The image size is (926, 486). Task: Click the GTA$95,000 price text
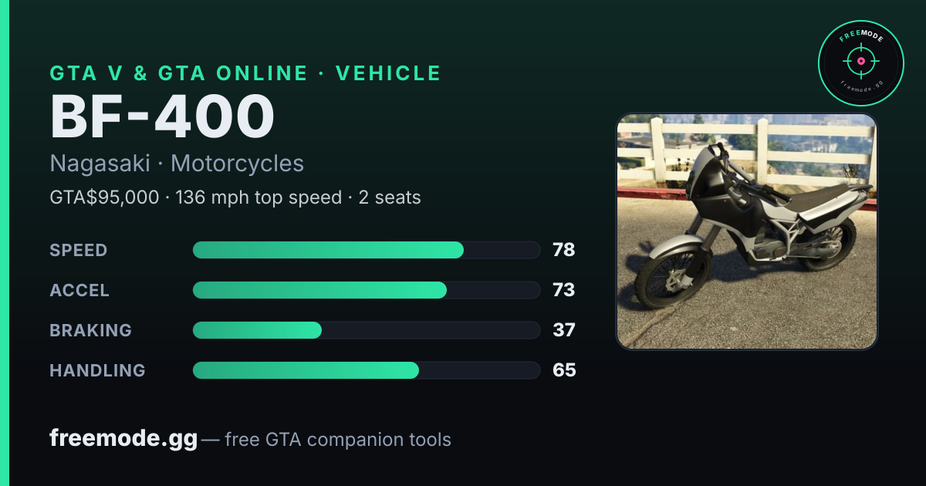pos(104,197)
